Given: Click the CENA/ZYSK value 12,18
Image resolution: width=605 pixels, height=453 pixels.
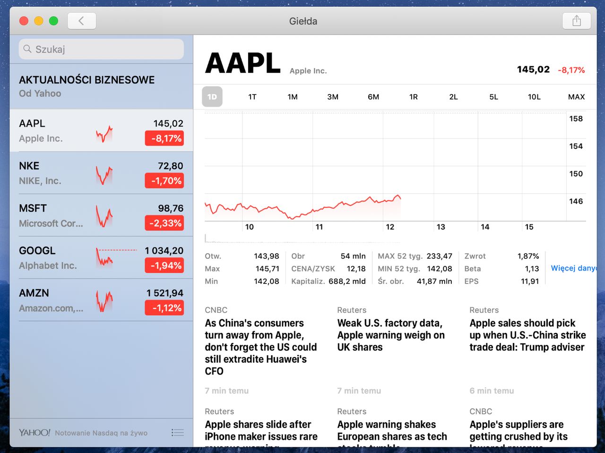Looking at the screenshot, I should pyautogui.click(x=356, y=268).
